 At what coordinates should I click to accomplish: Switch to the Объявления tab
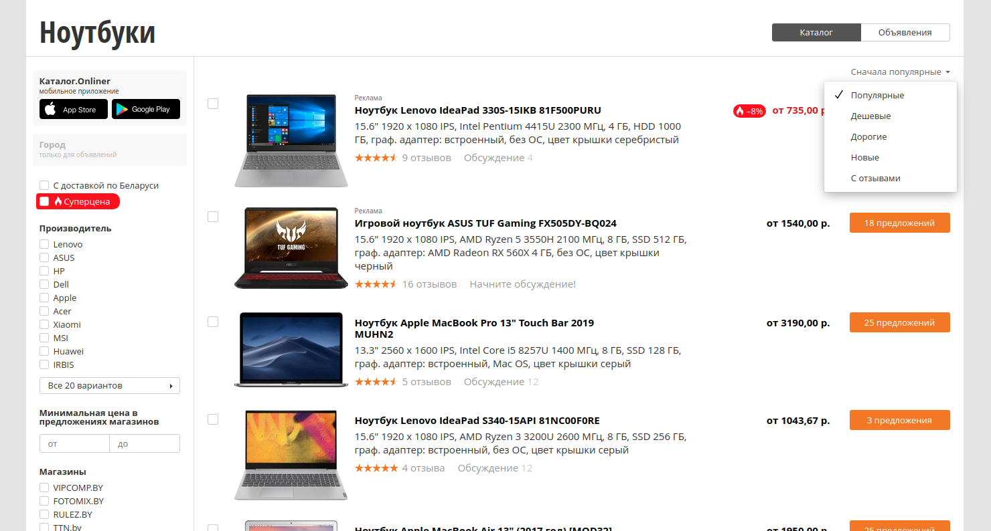coord(905,32)
